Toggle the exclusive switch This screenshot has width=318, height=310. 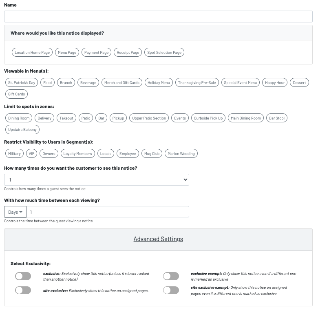pyautogui.click(x=23, y=276)
